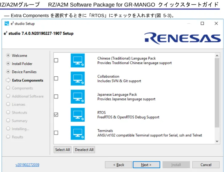Click 'Extra Components' step label

(x=28, y=80)
